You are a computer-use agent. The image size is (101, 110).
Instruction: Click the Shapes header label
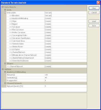(x=10, y=64)
